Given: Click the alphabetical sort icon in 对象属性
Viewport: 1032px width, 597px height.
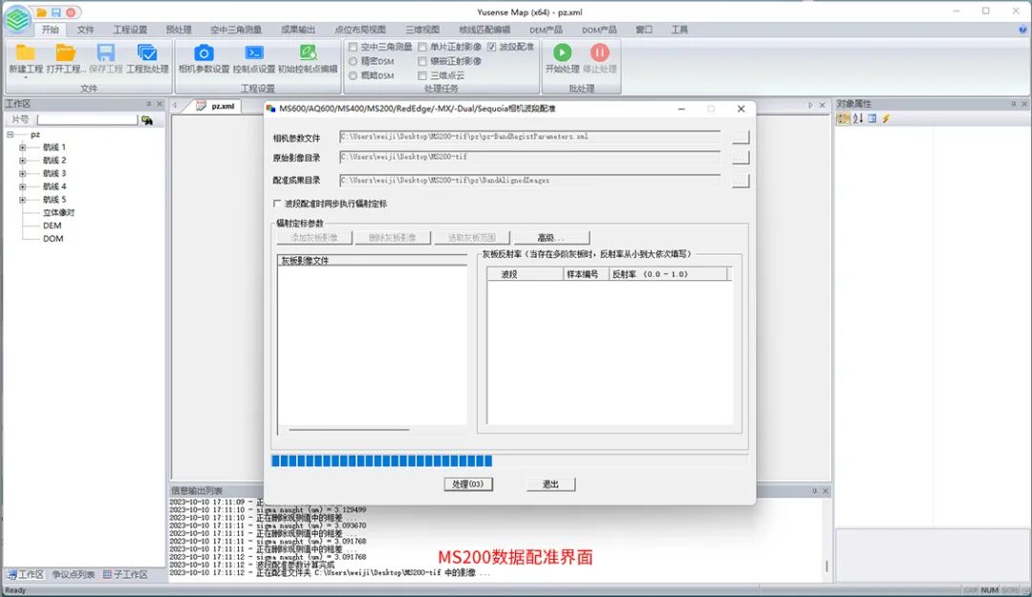Looking at the screenshot, I should point(858,118).
